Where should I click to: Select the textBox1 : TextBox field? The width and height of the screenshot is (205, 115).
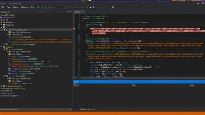(x=23, y=74)
